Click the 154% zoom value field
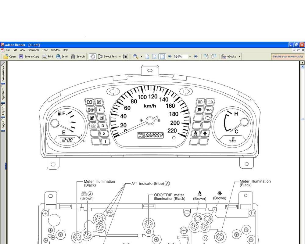Viewport: 305px width, 244px height. click(180, 56)
